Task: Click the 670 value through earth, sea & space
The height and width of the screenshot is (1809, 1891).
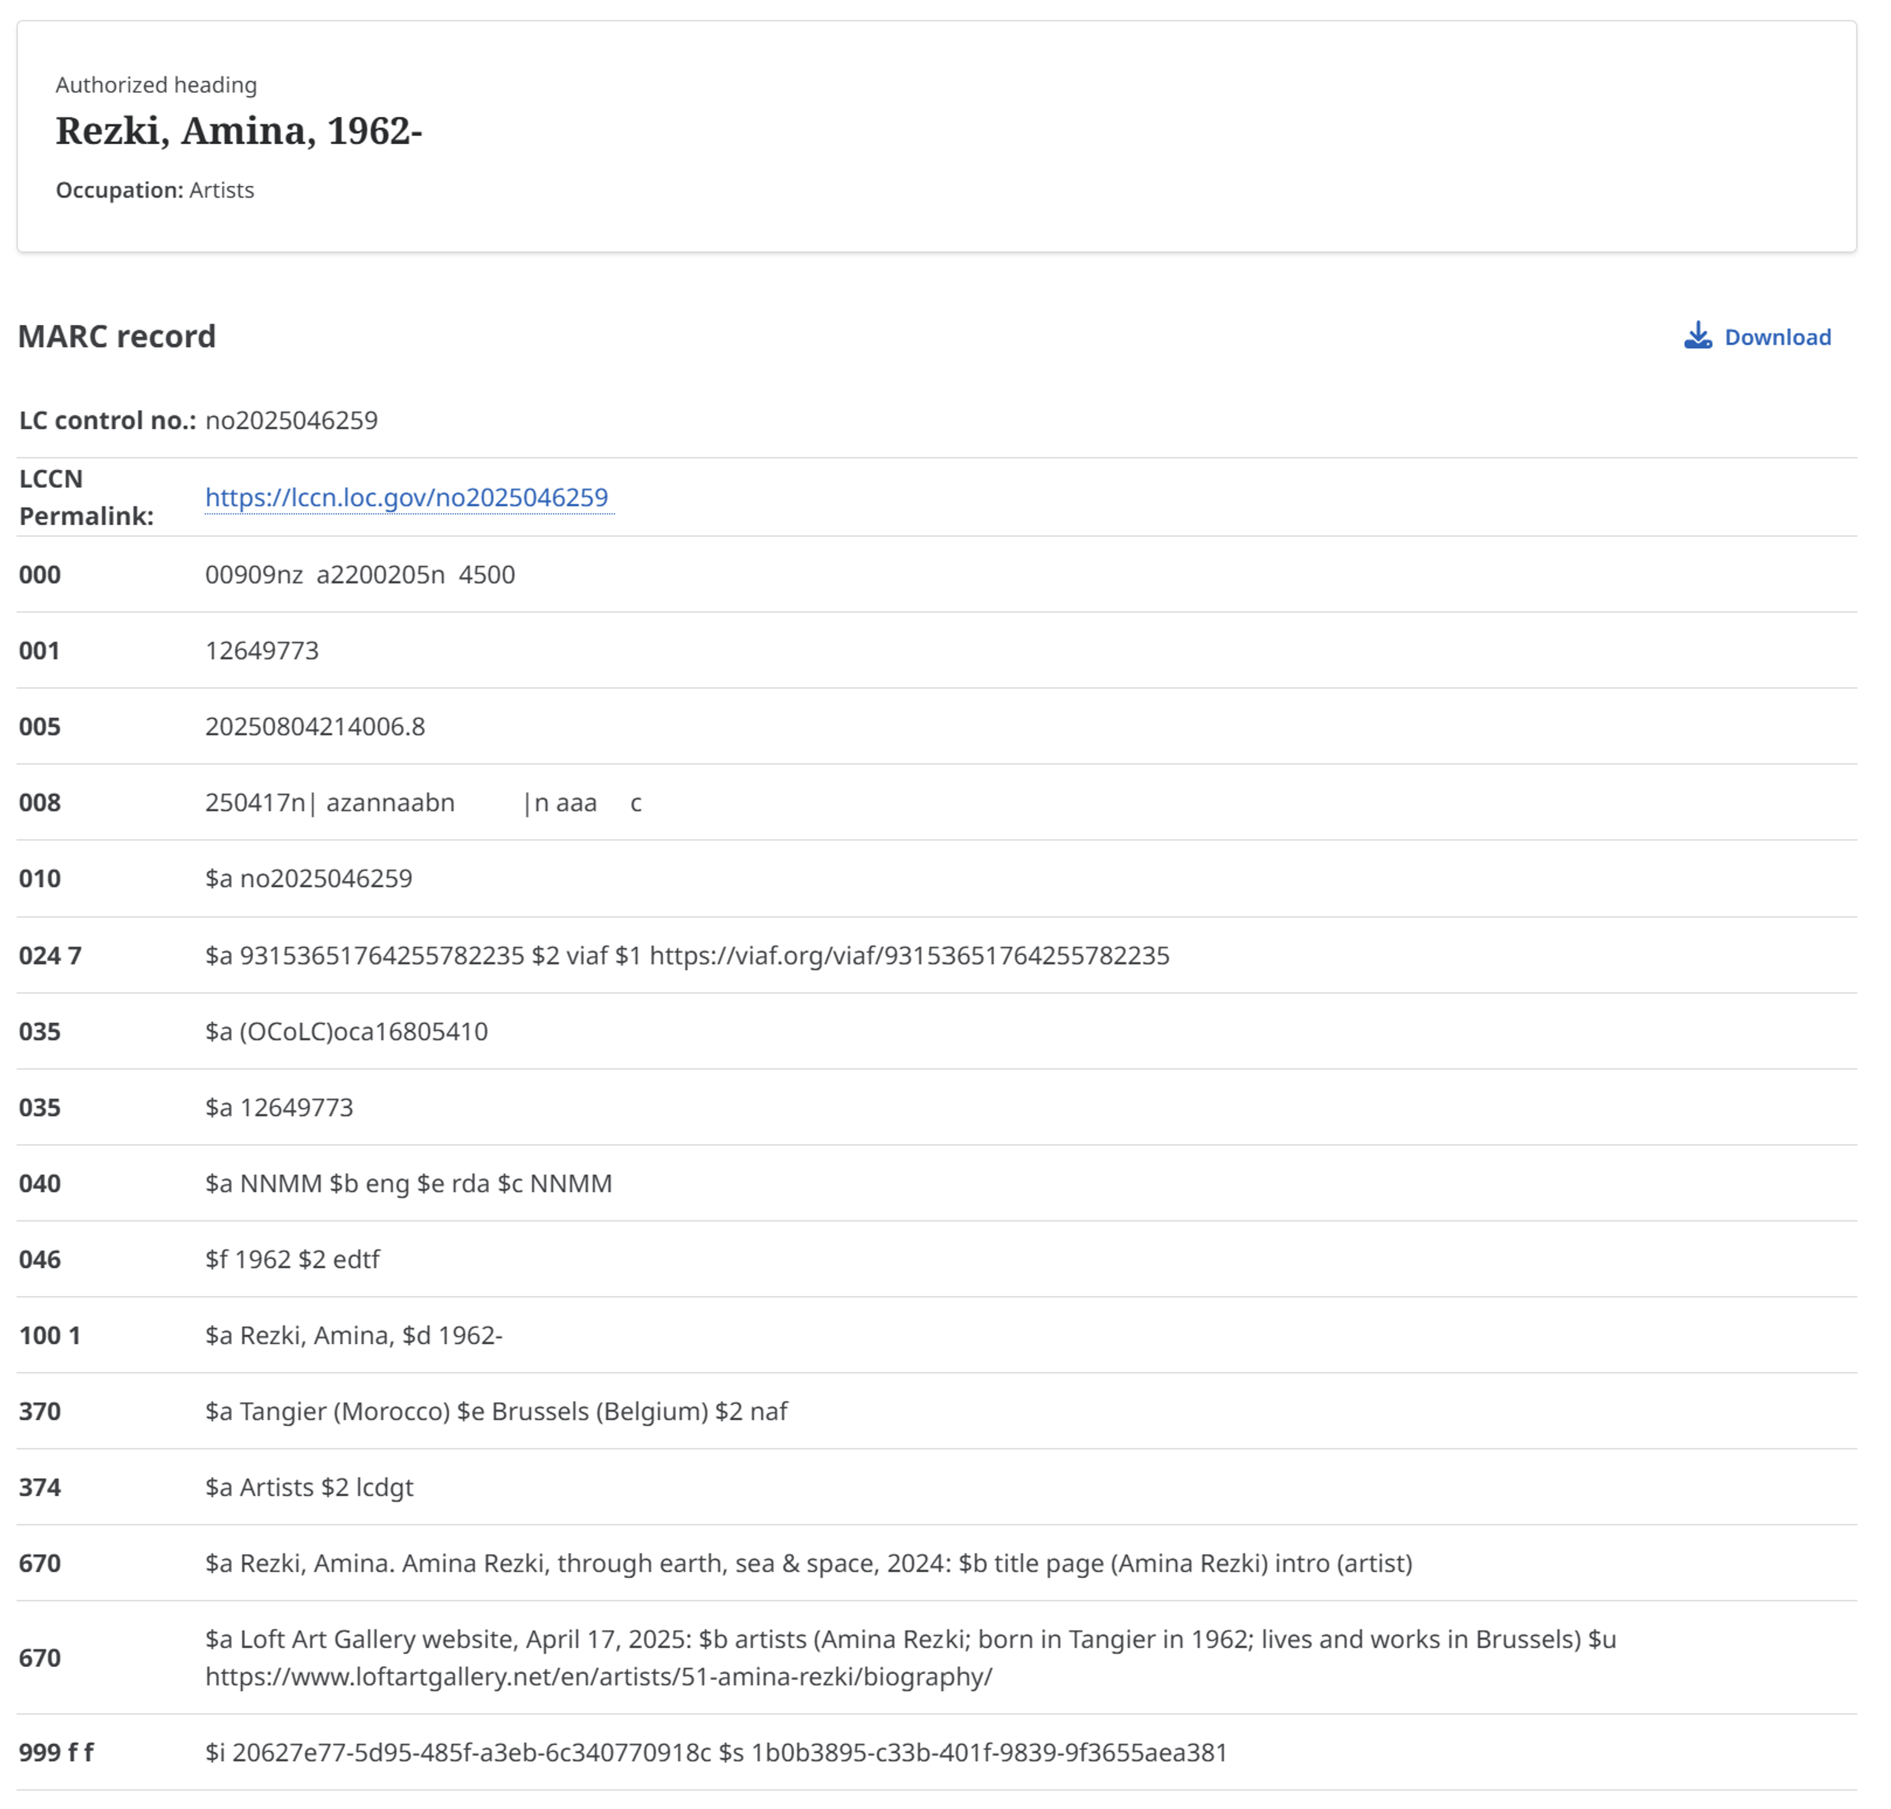Action: [808, 1565]
